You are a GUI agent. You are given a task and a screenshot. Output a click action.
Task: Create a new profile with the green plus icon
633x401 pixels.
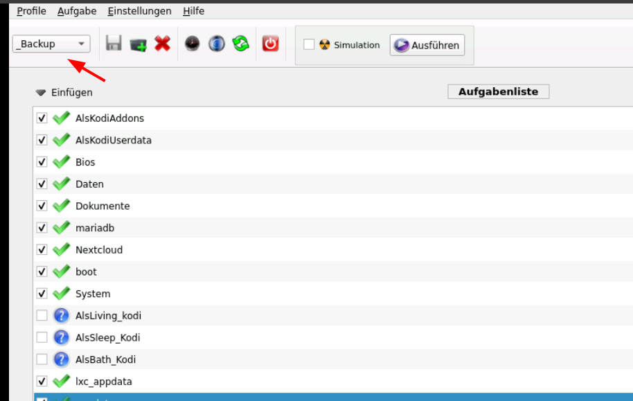138,44
